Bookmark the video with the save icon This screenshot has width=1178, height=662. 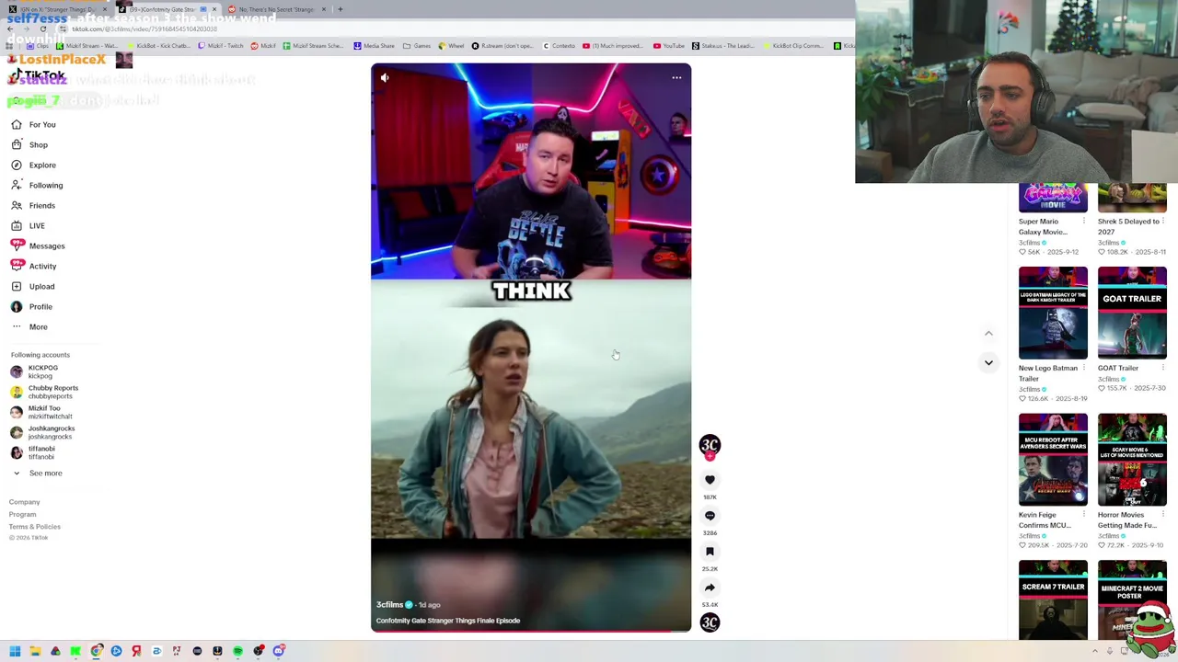pos(710,552)
